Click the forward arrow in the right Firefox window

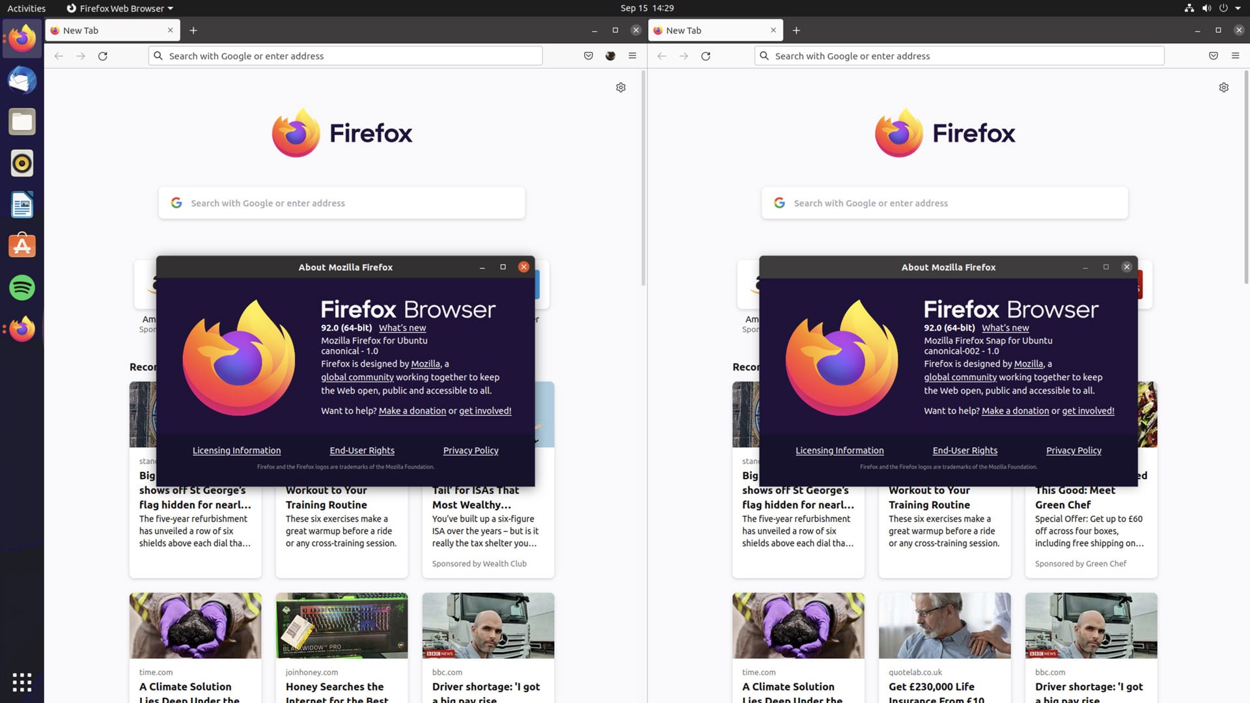[684, 56]
